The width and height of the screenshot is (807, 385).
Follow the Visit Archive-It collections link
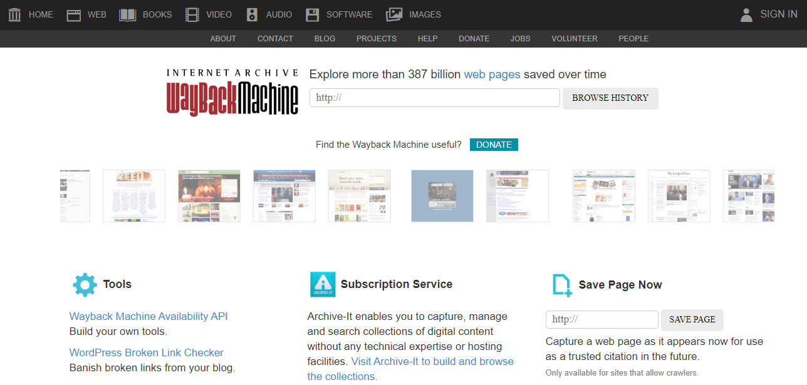410,369
